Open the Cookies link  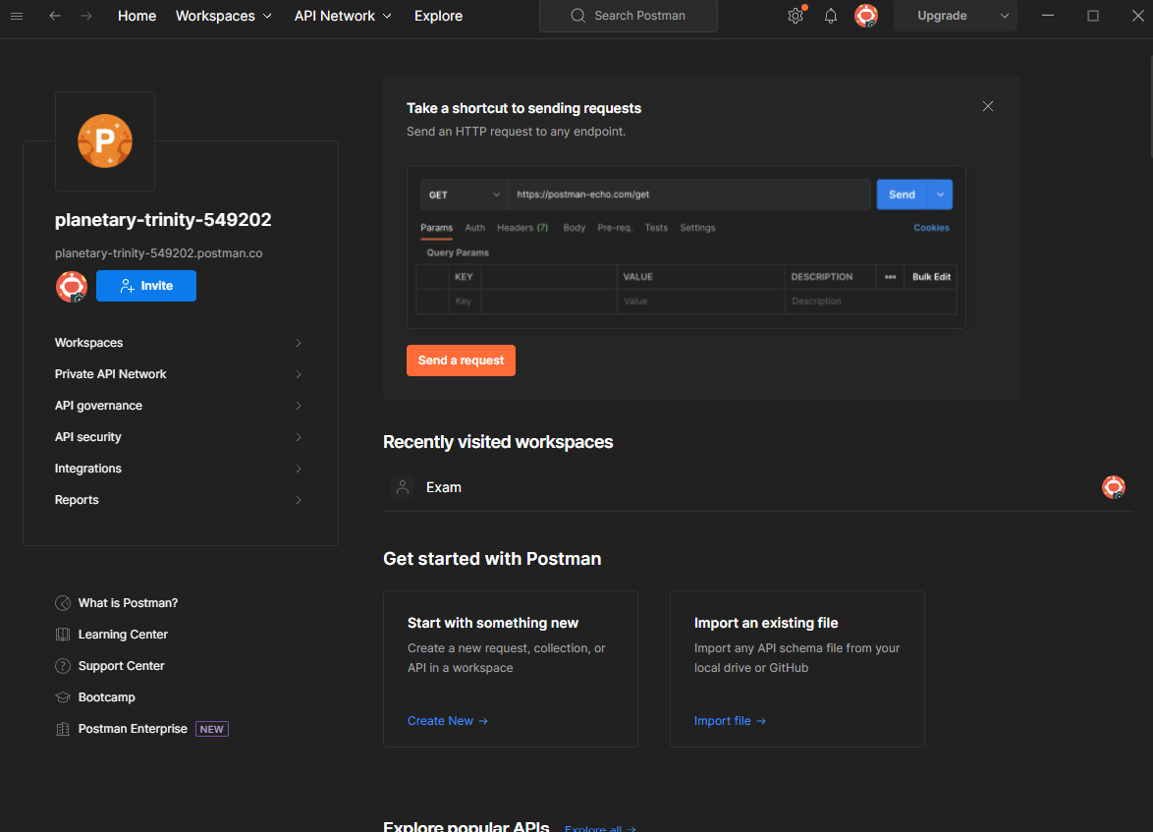click(x=931, y=228)
